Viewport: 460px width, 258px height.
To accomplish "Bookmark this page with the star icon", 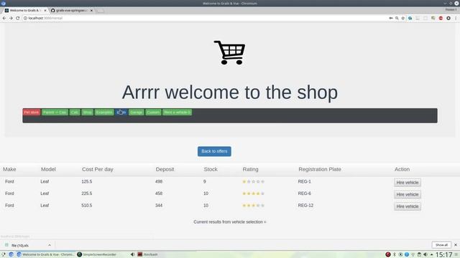I will coord(403,18).
